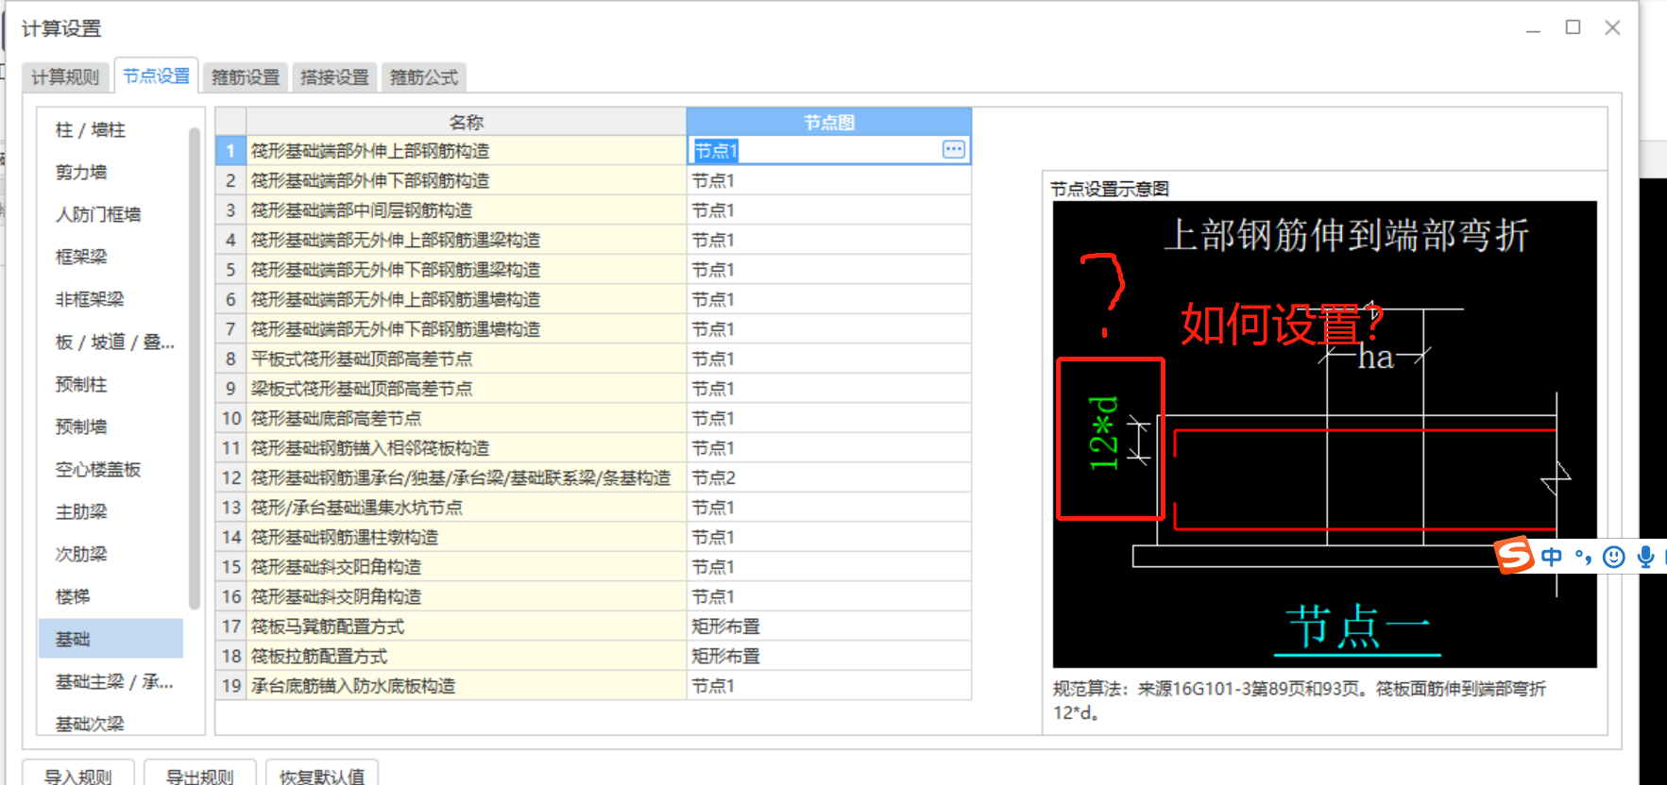
Task: Select row 筏形基础底部高差节点
Action: [466, 418]
